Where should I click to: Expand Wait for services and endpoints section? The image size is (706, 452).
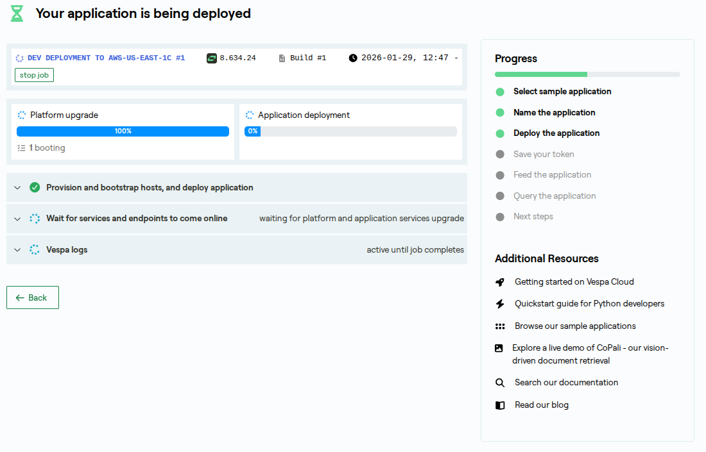(x=17, y=219)
